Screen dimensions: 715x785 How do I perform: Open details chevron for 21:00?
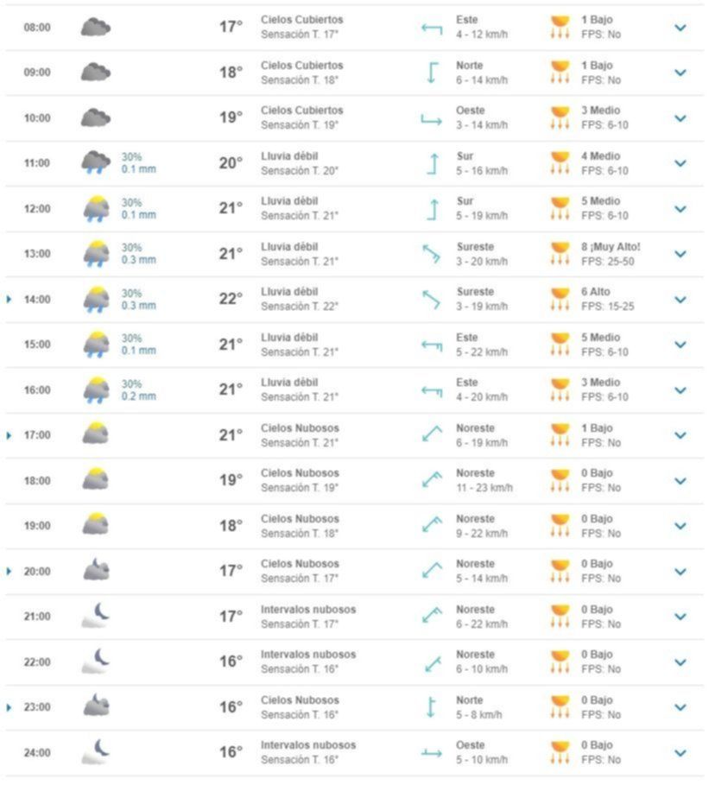pos(680,617)
